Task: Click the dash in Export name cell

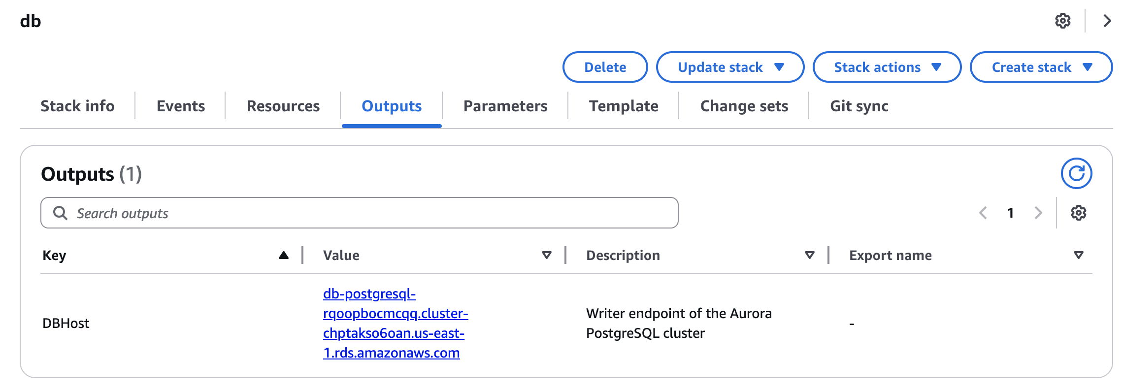Action: click(x=852, y=324)
